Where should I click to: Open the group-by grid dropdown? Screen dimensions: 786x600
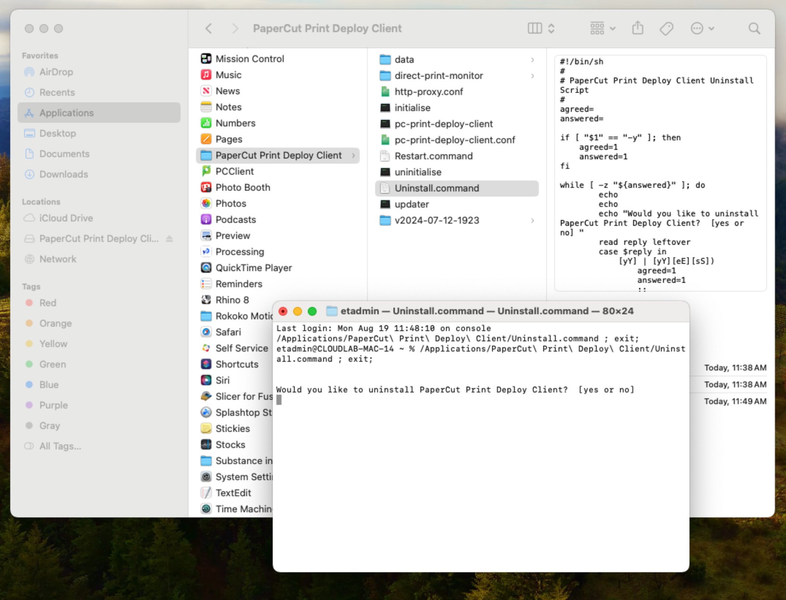tap(602, 29)
